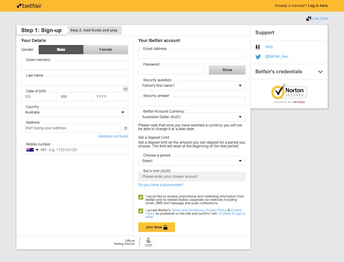Click the YYYY year of birth field
Image resolution: width=344 pixels, height=262 pixels.
click(110, 96)
